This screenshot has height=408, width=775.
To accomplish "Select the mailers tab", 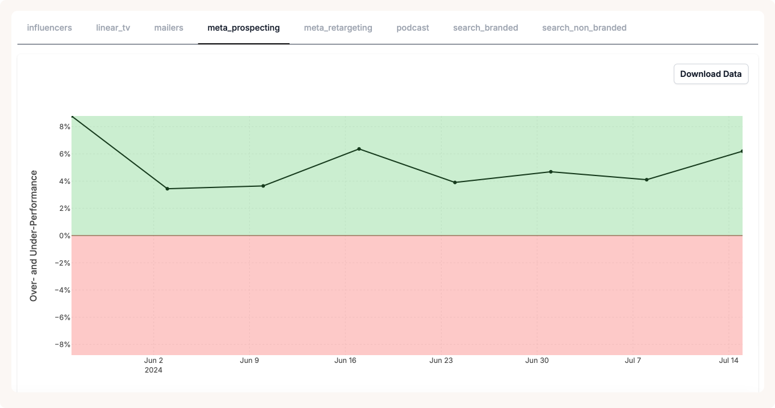I will pos(169,28).
